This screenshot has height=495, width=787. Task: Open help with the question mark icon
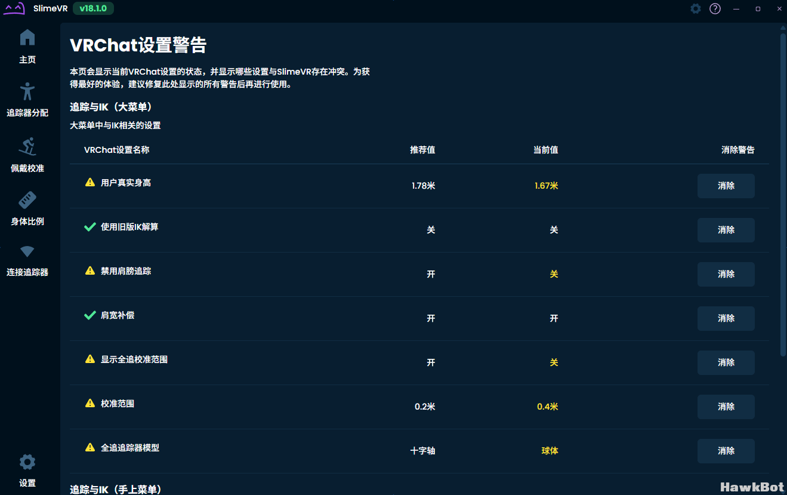(715, 8)
